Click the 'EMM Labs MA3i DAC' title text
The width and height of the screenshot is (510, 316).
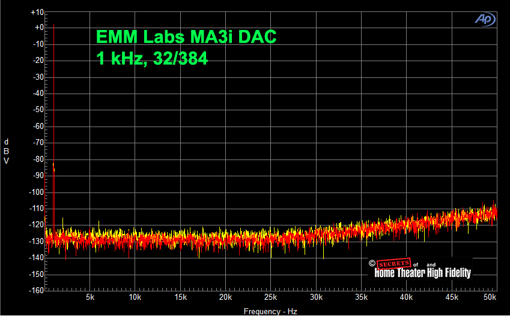tap(186, 37)
